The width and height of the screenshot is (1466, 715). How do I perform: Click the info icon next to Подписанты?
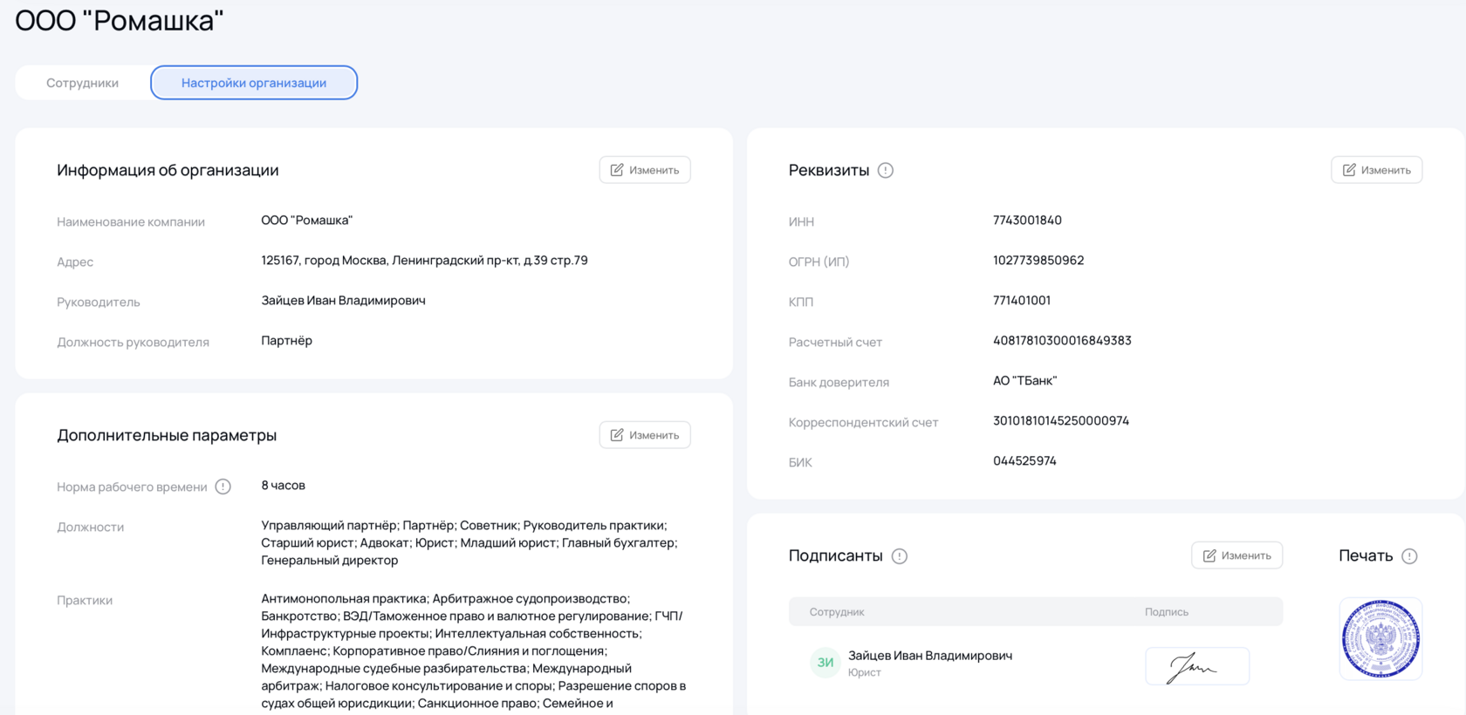pos(900,556)
